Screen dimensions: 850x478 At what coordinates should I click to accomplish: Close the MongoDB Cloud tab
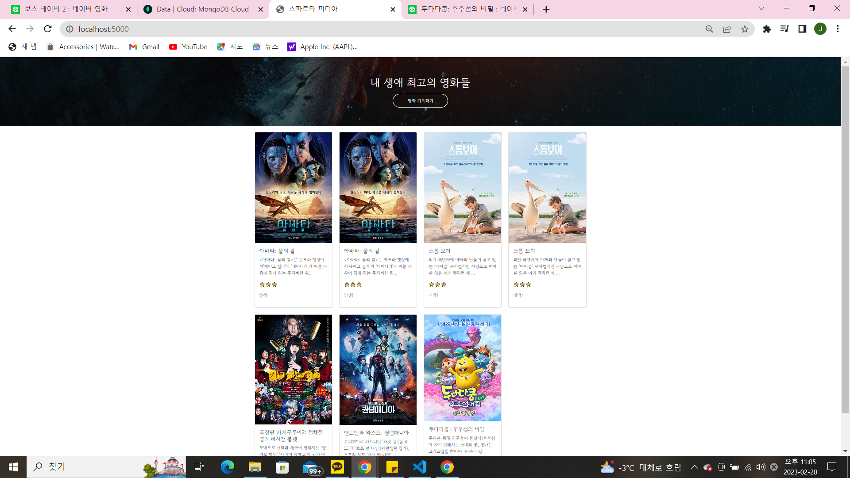[x=260, y=9]
